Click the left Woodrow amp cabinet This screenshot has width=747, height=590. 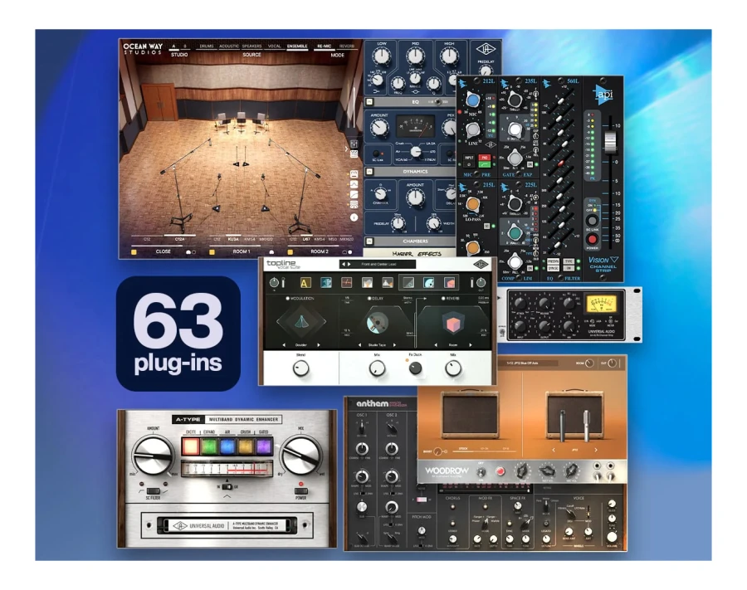tap(471, 413)
